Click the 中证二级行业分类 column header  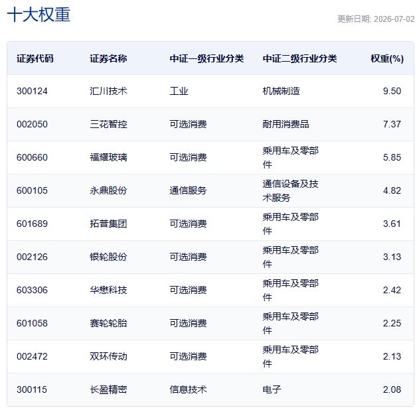299,58
